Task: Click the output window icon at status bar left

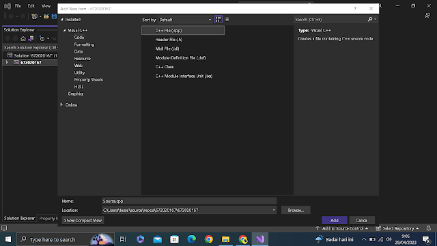Action: 4,228
